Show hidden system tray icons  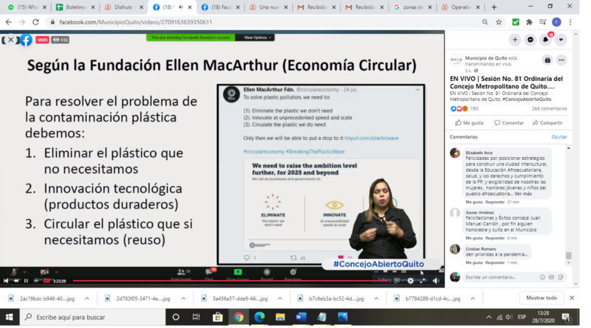(x=489, y=317)
